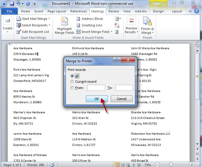Switch to Web Layout view icon
The width and height of the screenshot is (202, 167).
point(128,165)
